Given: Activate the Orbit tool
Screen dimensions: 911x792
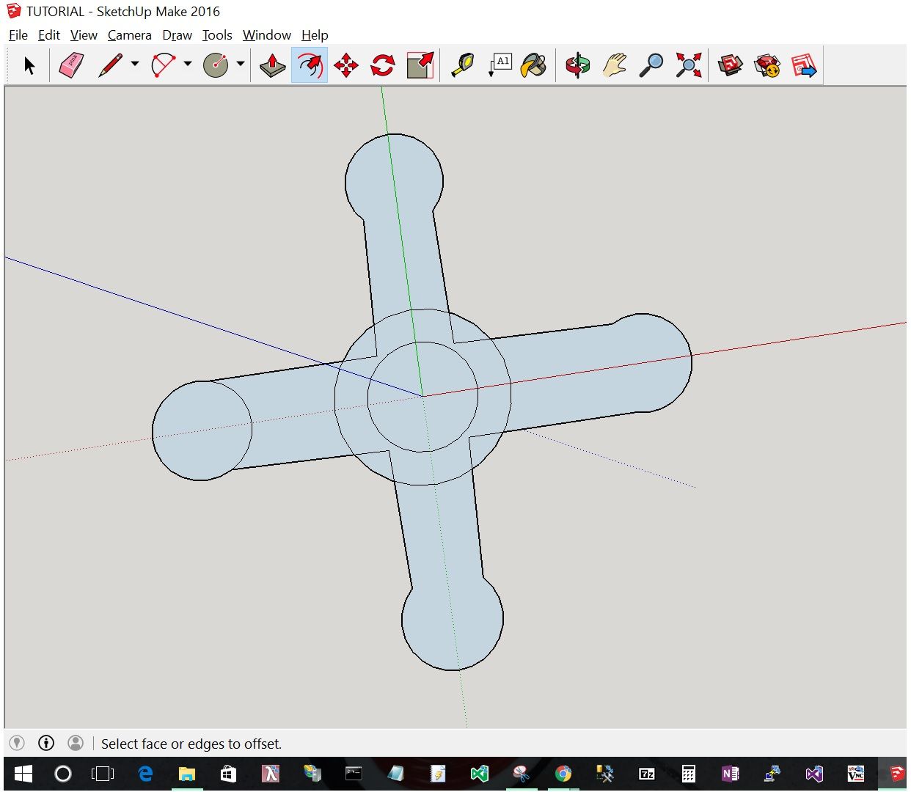Looking at the screenshot, I should (x=577, y=65).
